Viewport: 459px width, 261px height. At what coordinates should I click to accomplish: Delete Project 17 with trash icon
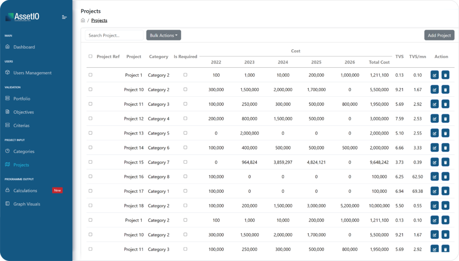[x=445, y=191]
